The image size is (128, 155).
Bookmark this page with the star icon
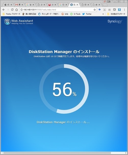[95, 10]
